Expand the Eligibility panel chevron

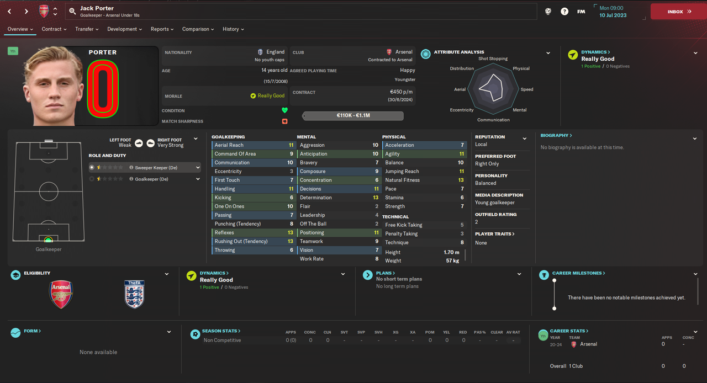coord(167,274)
